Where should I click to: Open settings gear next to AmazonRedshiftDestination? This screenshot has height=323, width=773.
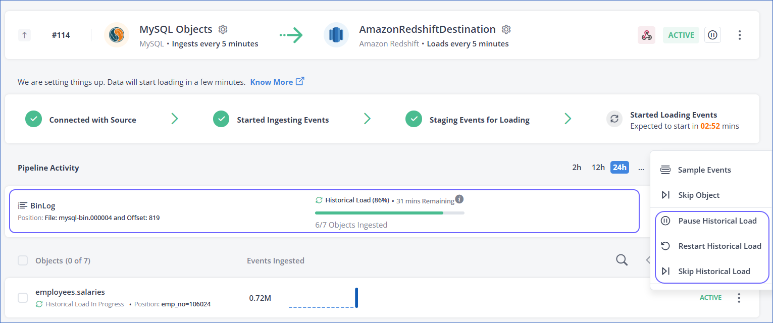coord(506,29)
